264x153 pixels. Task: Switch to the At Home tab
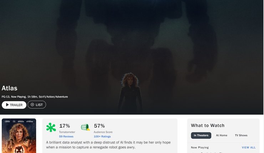pyautogui.click(x=222, y=135)
